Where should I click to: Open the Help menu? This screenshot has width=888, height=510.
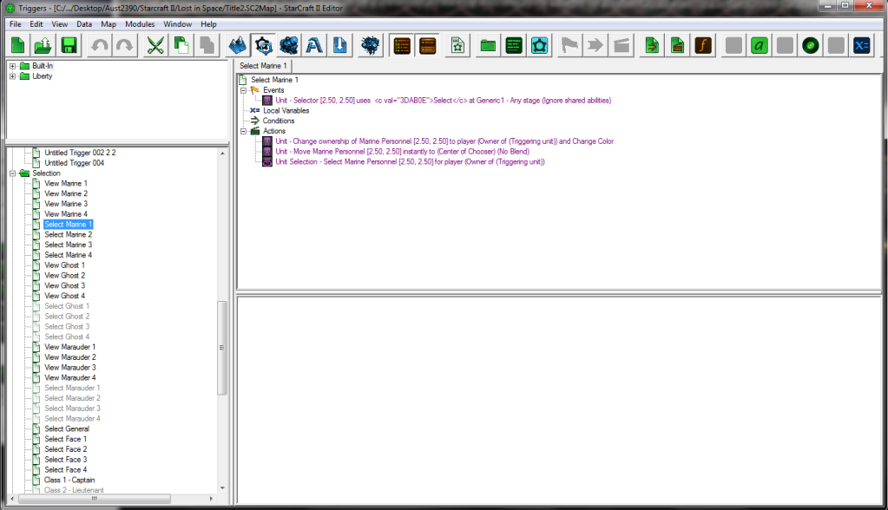pos(208,24)
